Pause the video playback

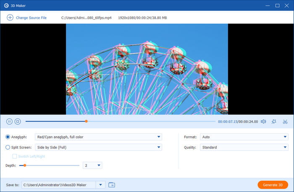coord(9,122)
